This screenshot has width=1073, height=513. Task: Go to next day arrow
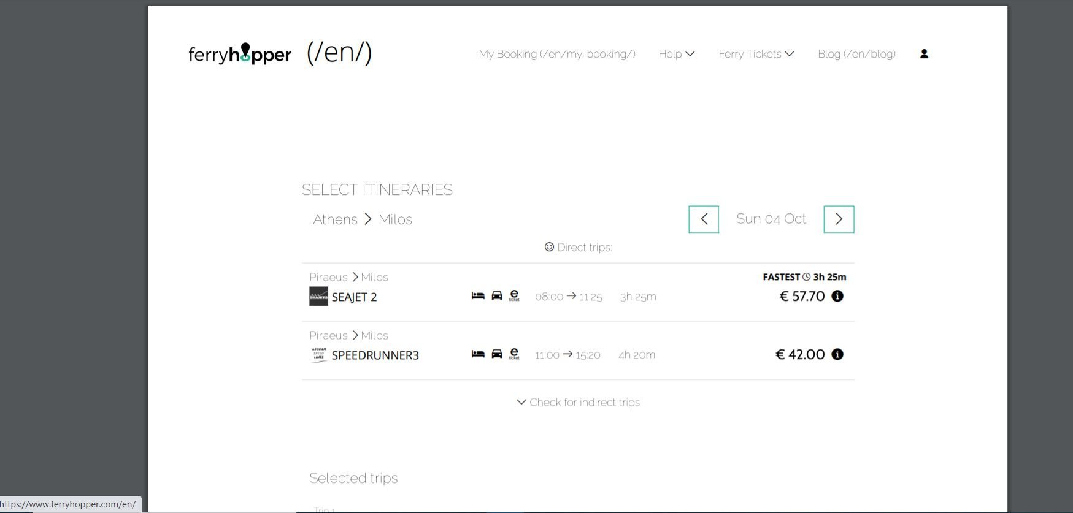tap(839, 219)
